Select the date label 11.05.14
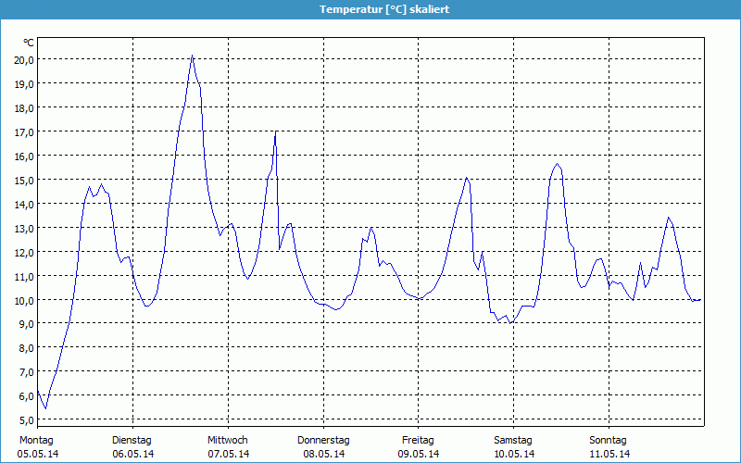Screen dimensions: 741x463 609,454
